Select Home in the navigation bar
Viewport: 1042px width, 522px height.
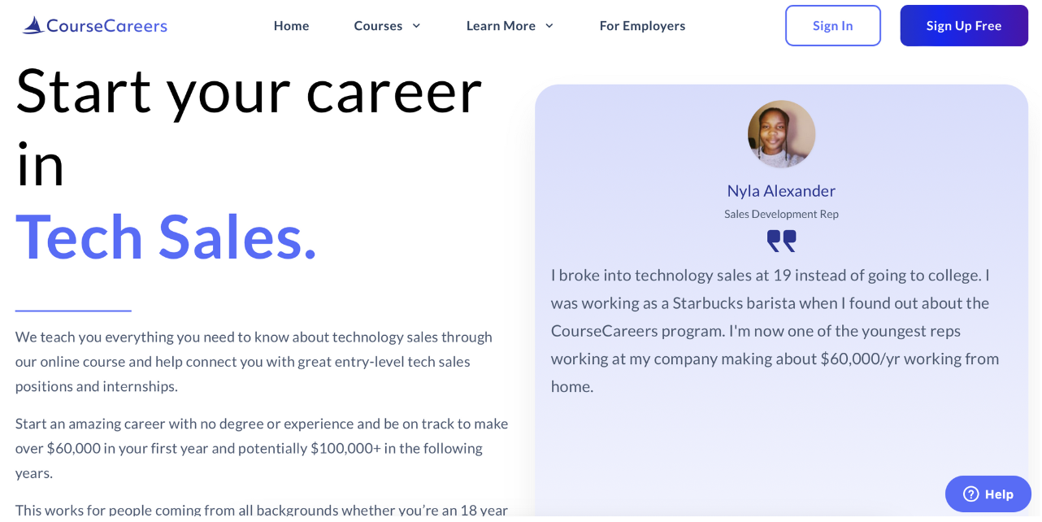coord(291,25)
